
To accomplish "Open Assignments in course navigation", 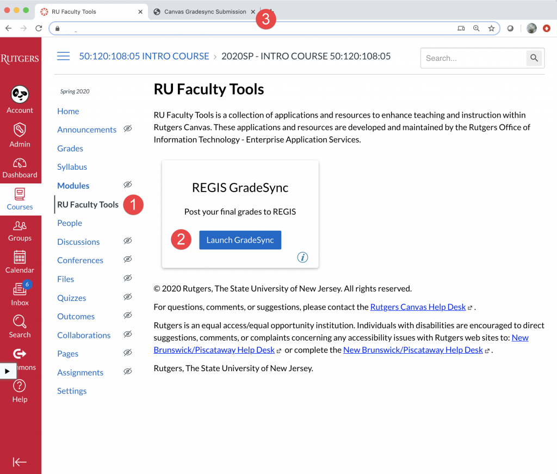I will click(x=81, y=372).
